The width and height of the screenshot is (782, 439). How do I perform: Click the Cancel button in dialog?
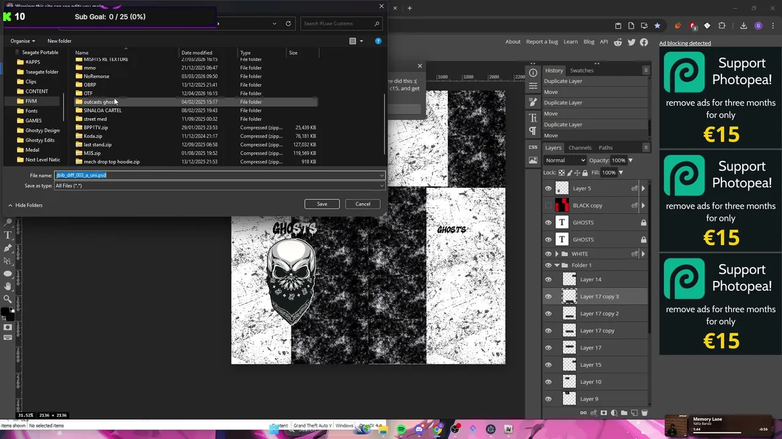pos(363,204)
